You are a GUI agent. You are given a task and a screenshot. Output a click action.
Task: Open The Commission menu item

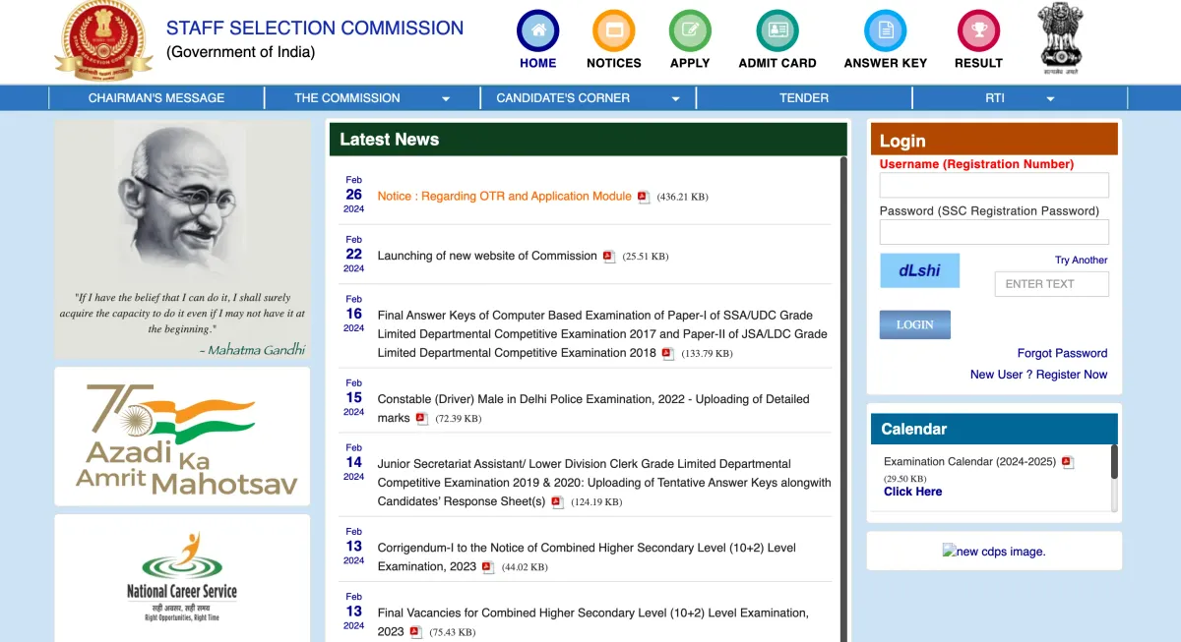(x=347, y=98)
